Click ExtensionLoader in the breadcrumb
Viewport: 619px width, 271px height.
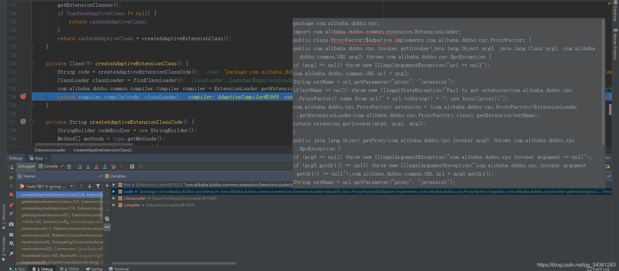(50, 150)
